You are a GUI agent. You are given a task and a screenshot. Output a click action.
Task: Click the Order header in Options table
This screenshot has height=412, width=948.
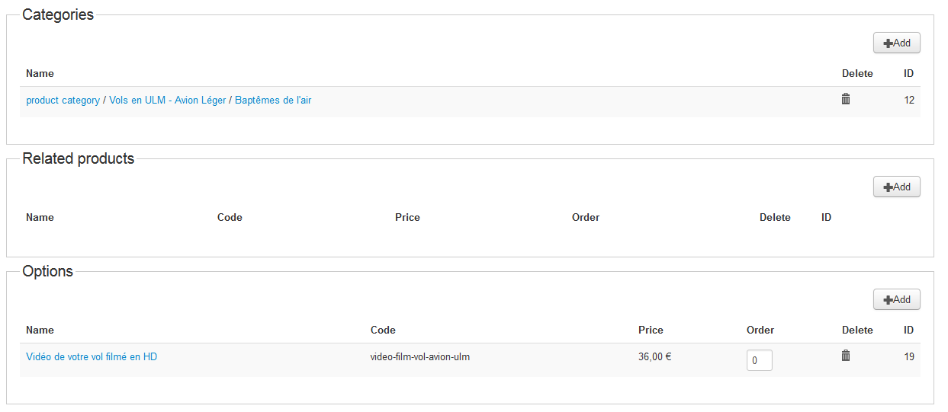click(760, 331)
